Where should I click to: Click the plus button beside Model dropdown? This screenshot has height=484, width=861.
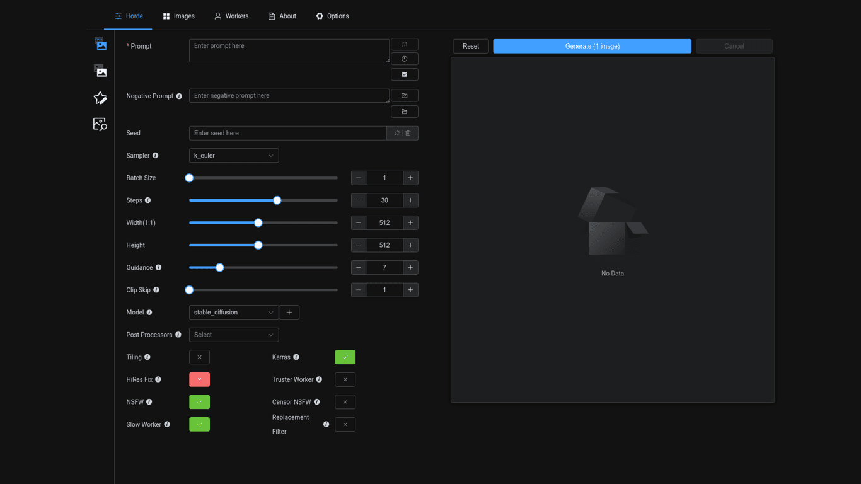tap(289, 313)
